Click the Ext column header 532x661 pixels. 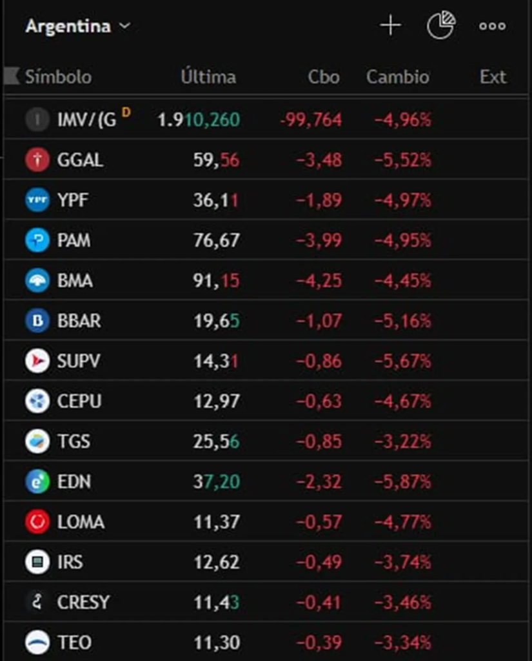coord(493,77)
